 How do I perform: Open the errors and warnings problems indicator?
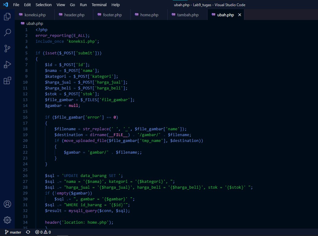pos(43,232)
